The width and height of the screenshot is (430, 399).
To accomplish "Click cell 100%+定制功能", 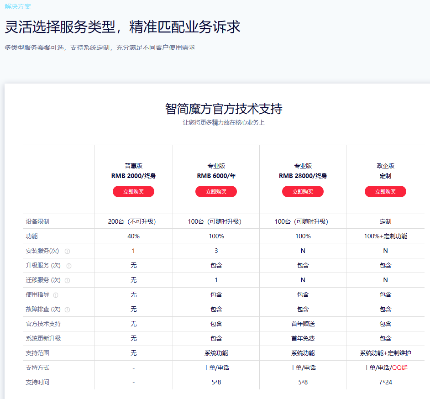I will [x=385, y=236].
